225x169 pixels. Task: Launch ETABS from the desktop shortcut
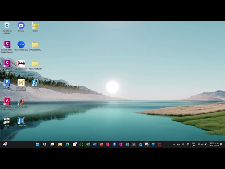(x=35, y=84)
